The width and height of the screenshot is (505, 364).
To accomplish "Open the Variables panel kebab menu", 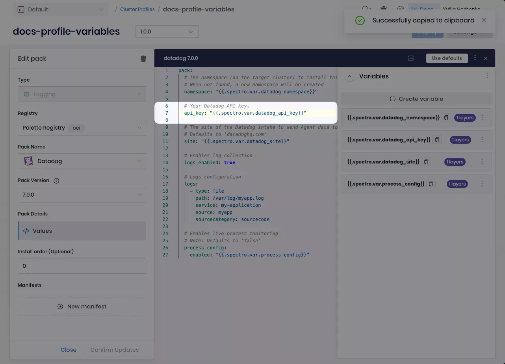I will pyautogui.click(x=487, y=76).
